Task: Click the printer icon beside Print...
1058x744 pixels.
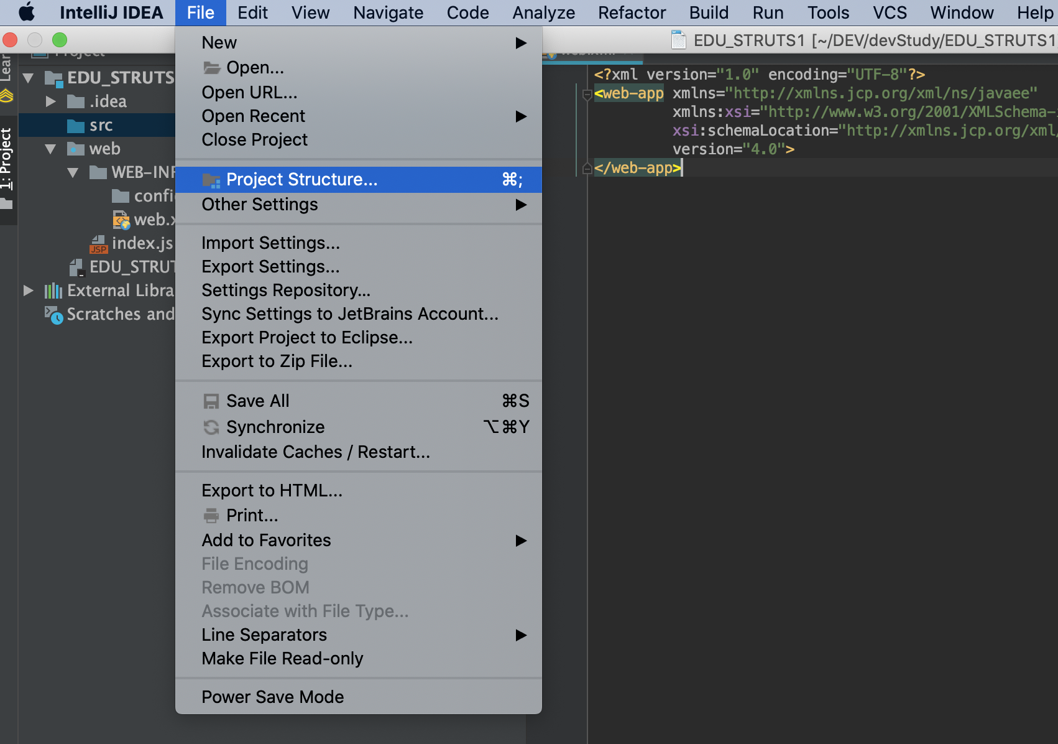Action: (211, 516)
